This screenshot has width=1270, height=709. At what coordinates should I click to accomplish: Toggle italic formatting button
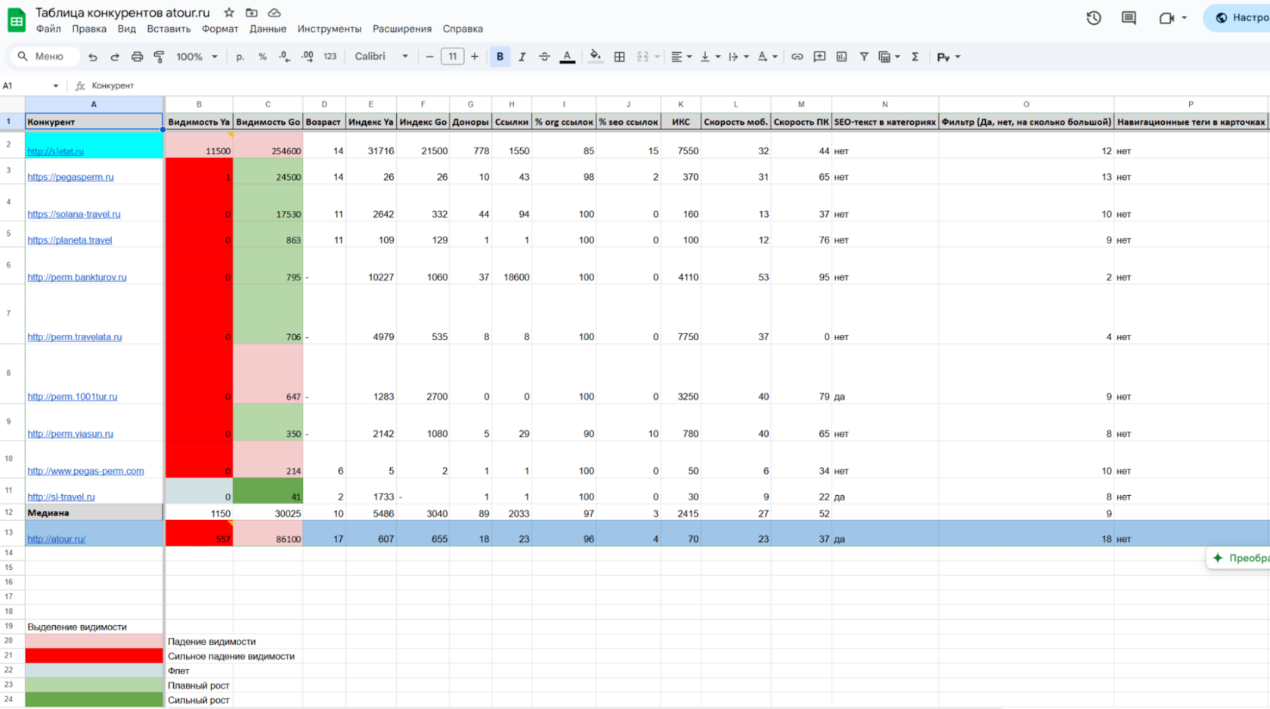pyautogui.click(x=522, y=57)
